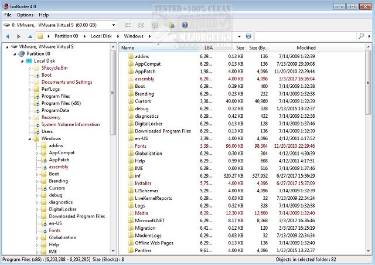Open the Options menu
The image size is (375, 265).
coord(25,15)
